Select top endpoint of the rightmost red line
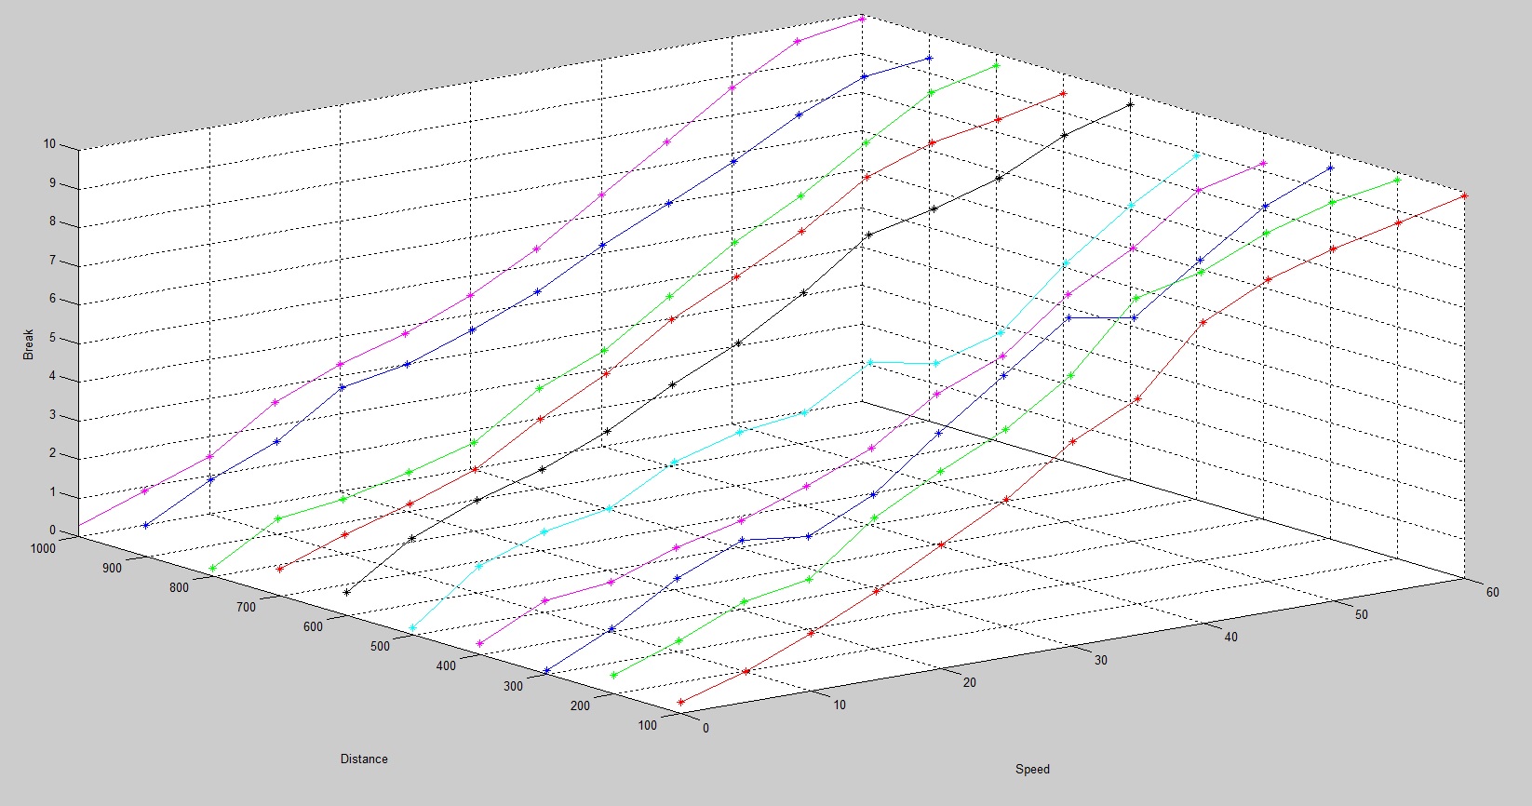 [x=1464, y=195]
